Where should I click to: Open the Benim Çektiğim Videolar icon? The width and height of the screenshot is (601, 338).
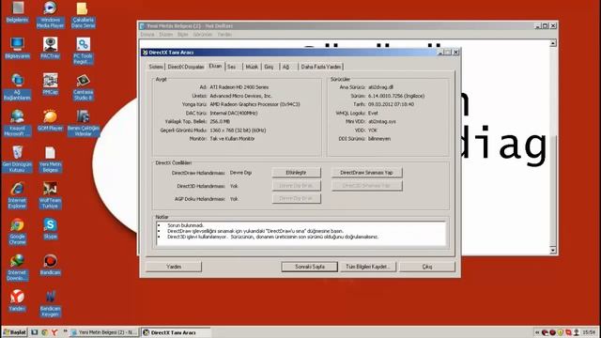tap(84, 123)
